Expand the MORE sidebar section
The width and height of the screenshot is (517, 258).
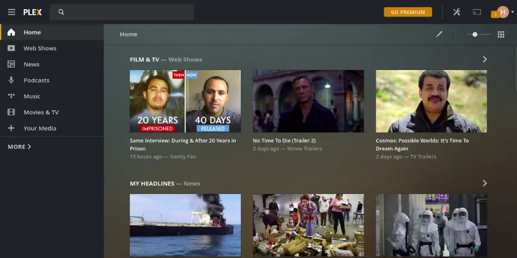pos(20,147)
